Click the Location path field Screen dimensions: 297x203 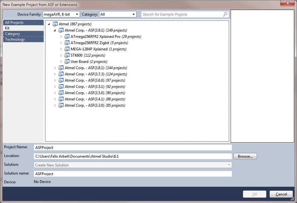pyautogui.click(x=133, y=156)
